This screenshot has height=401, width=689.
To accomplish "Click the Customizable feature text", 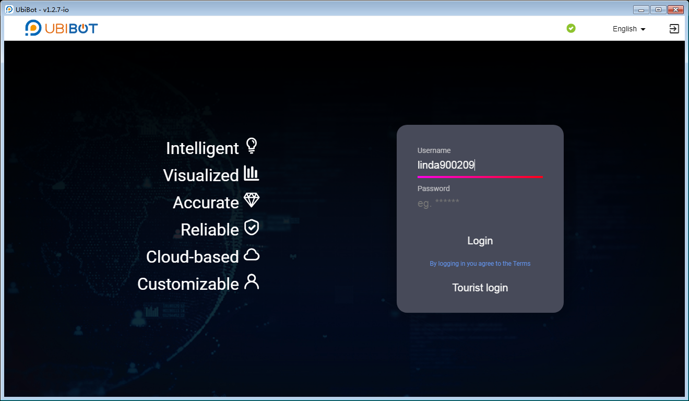I will 188,284.
